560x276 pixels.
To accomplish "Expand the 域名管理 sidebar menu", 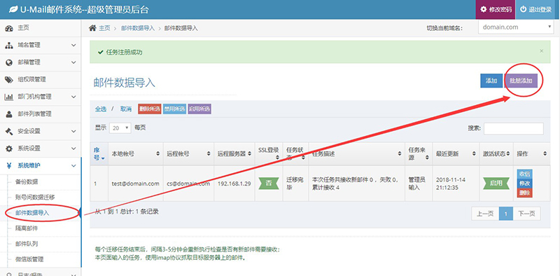I will coord(41,46).
